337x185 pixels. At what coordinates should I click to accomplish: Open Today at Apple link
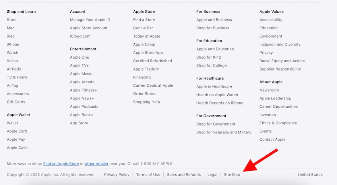pos(147,36)
